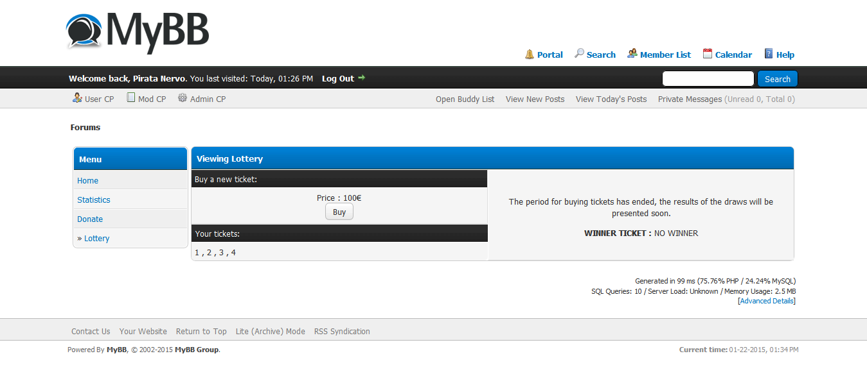Screen dimensions: 867x390
Task: Focus the search text field
Action: (x=708, y=79)
